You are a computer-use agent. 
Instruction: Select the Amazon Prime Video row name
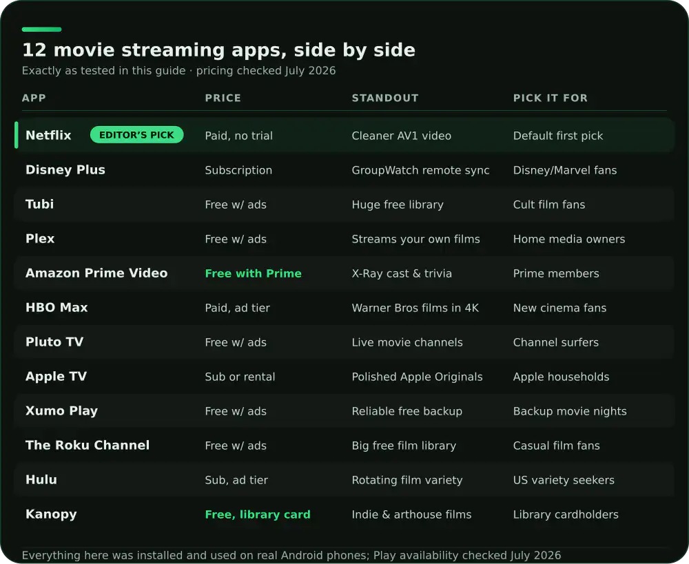[96, 273]
